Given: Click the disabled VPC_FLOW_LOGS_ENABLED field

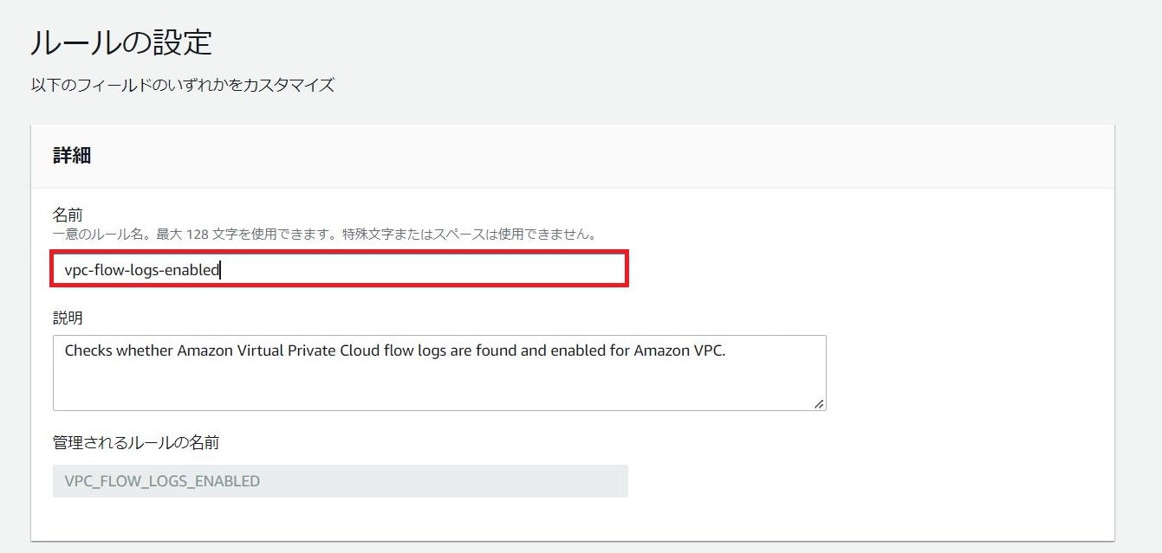Looking at the screenshot, I should [340, 481].
